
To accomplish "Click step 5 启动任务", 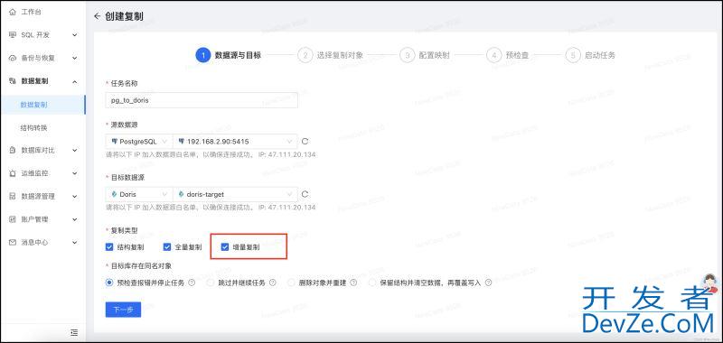I will coord(590,55).
